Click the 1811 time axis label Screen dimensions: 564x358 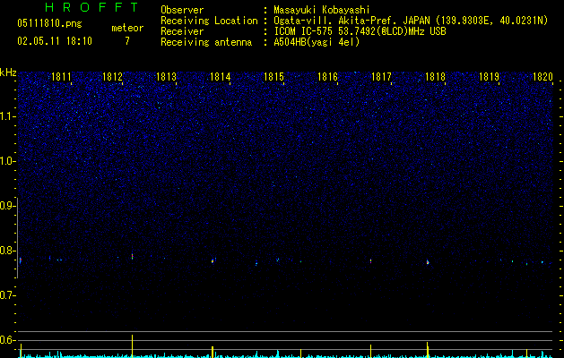[x=61, y=77]
